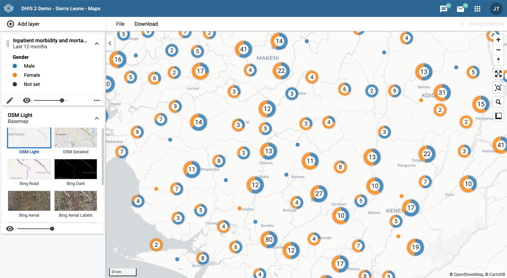The image size is (507, 278).
Task: Open the messages envelope icon
Action: (x=461, y=9)
